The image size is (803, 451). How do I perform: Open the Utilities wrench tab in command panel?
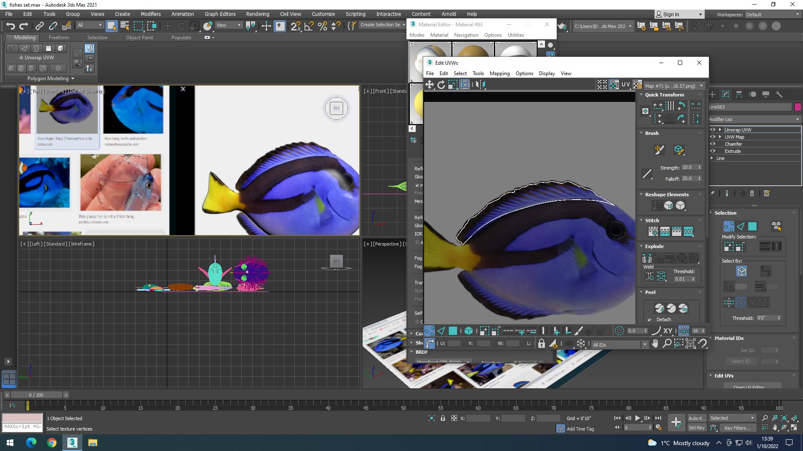779,94
